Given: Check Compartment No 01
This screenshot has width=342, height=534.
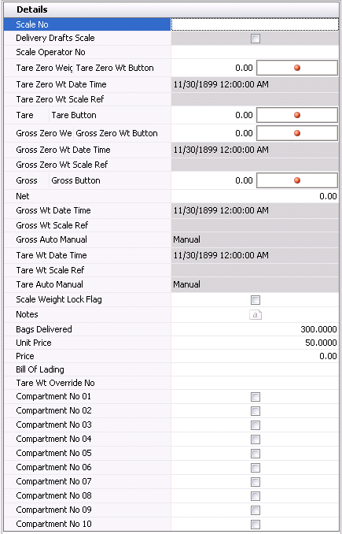Looking at the screenshot, I should coord(256,397).
